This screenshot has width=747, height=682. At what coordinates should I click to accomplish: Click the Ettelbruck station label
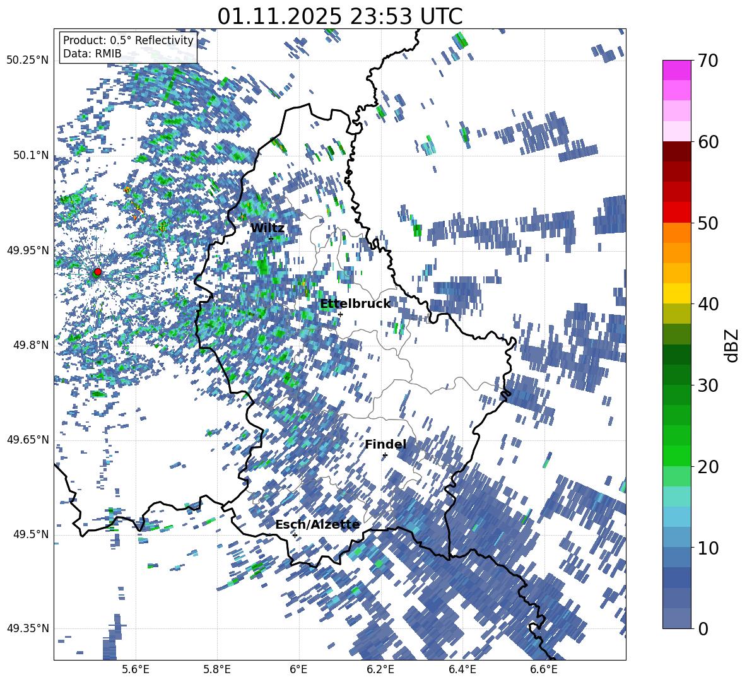click(355, 304)
